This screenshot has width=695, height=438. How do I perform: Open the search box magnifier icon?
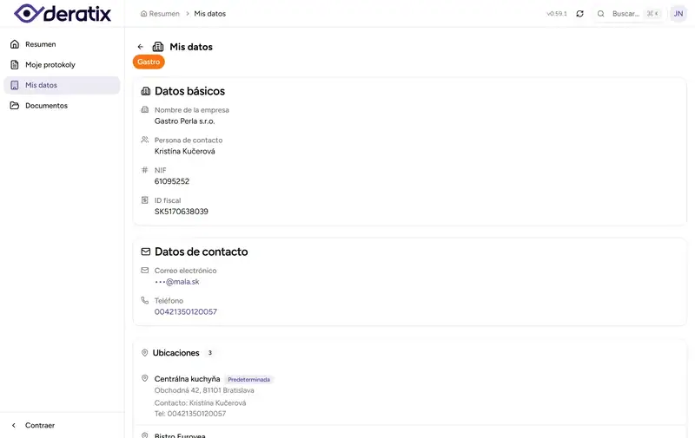pos(600,14)
